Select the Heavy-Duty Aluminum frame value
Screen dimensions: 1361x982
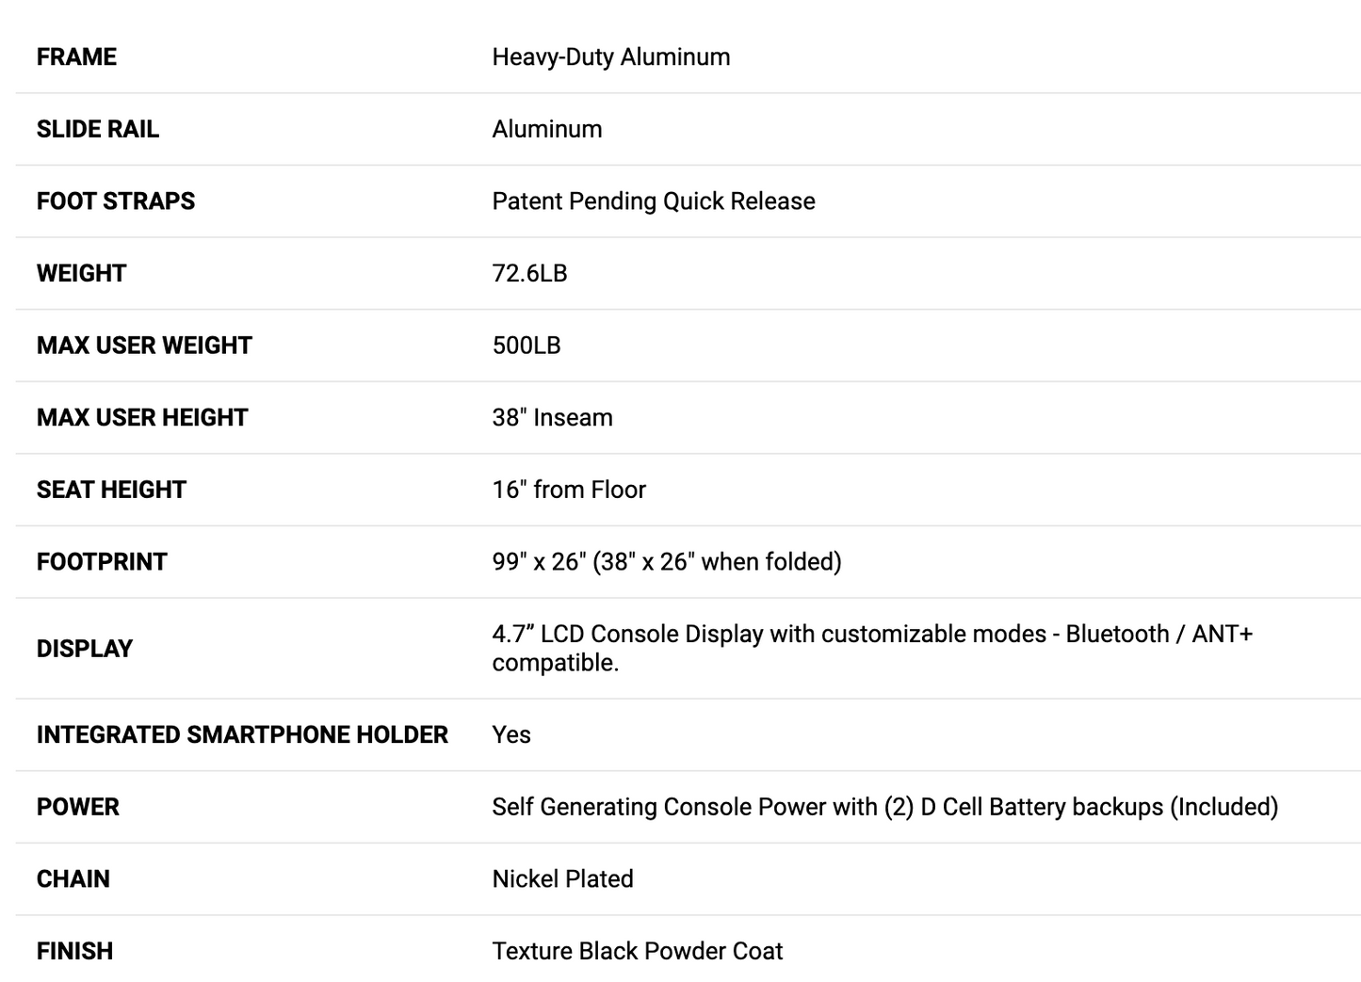[x=610, y=56]
